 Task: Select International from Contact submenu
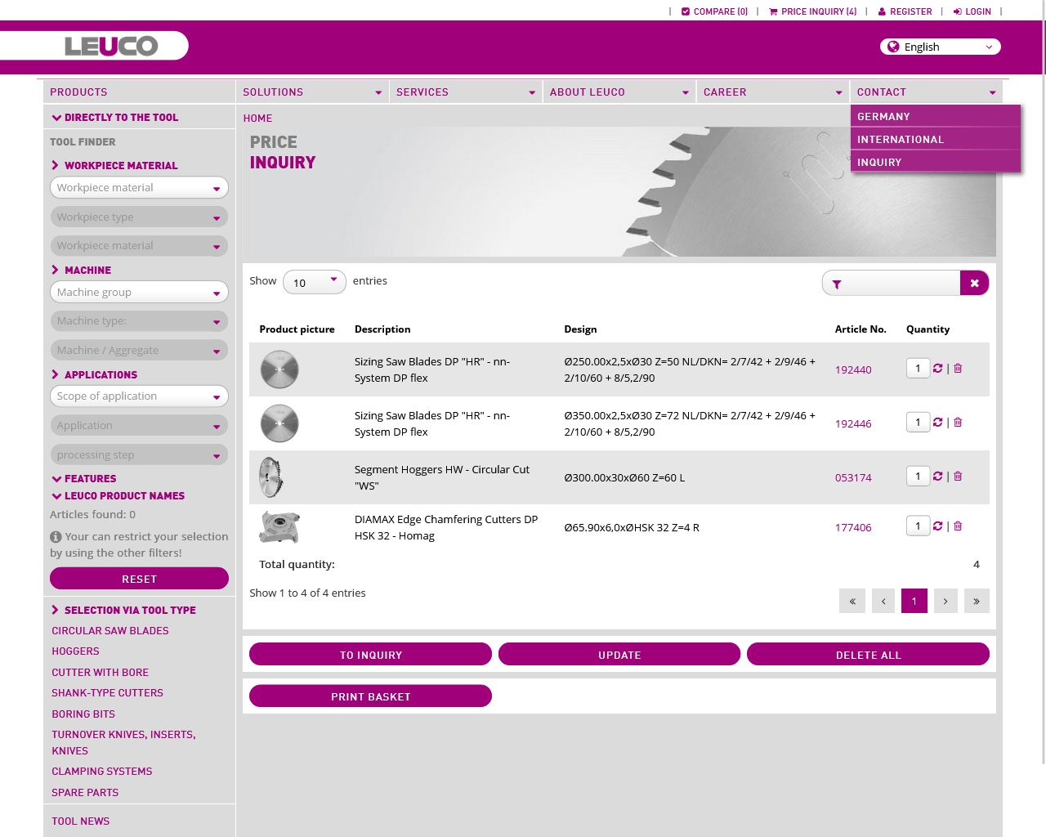tap(936, 140)
